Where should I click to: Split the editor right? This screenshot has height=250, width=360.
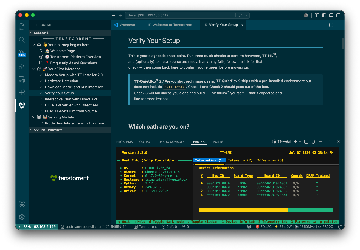(x=331, y=25)
